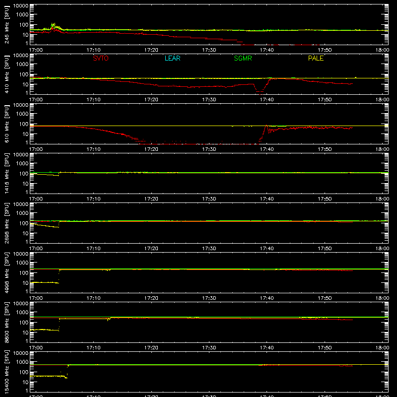397x397 pixels.
Task: Click the red SVTO station label
Action: click(x=101, y=58)
